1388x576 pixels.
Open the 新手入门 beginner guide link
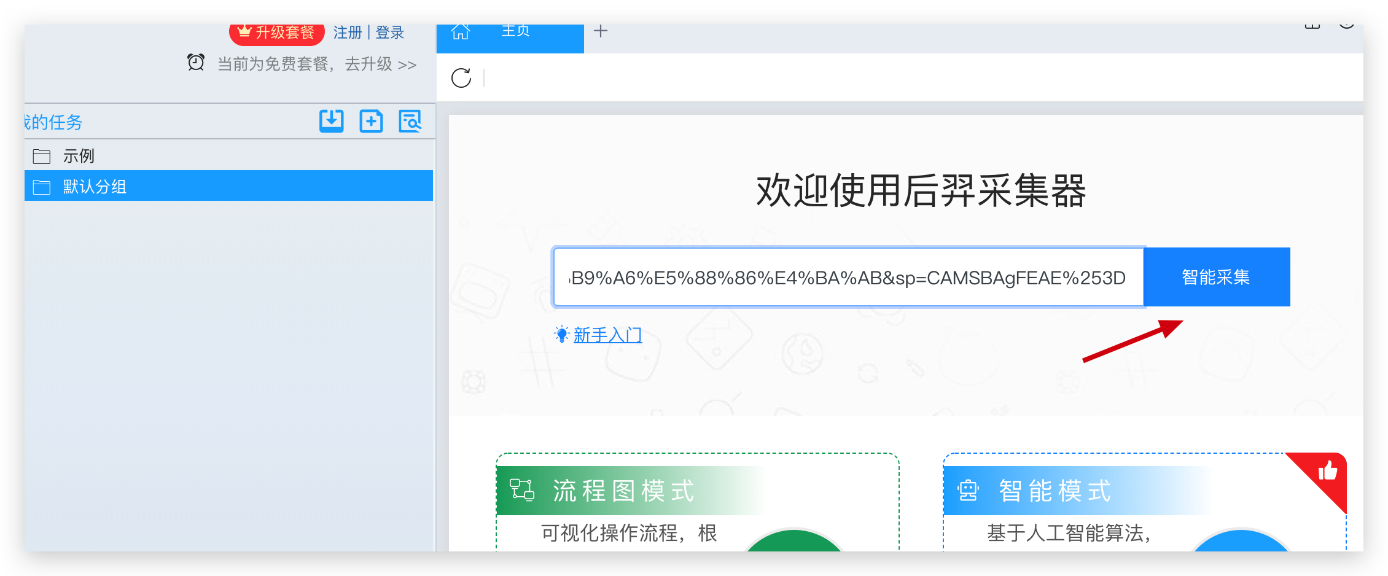click(x=607, y=335)
